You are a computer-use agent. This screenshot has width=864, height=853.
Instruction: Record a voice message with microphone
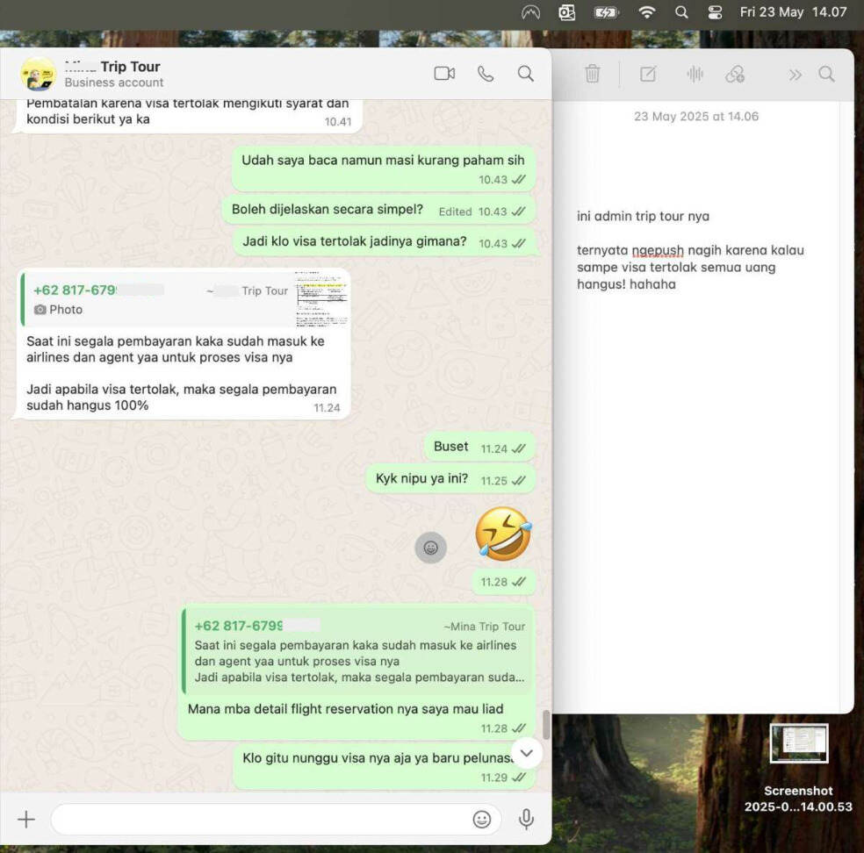tap(526, 820)
